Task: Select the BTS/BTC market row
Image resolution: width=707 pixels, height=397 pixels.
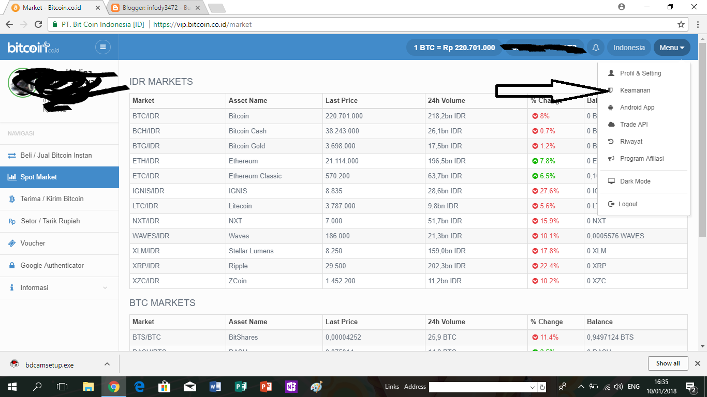Action: [408, 337]
